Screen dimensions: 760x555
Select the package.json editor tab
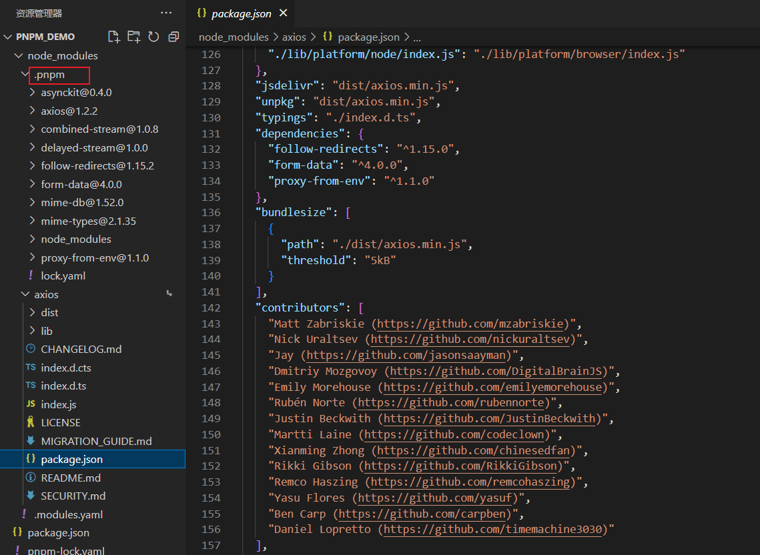(241, 13)
